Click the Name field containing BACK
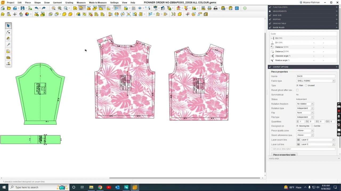This screenshot has width=341, height=191. point(316,76)
